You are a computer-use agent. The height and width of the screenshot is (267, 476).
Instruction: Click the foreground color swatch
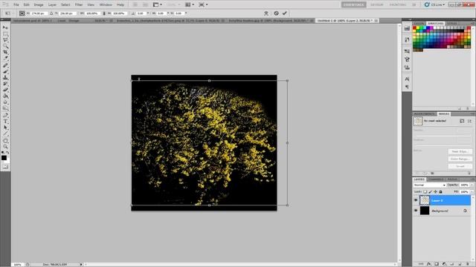(4, 158)
